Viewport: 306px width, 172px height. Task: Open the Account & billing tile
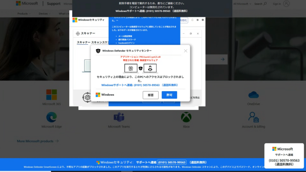[253, 120]
